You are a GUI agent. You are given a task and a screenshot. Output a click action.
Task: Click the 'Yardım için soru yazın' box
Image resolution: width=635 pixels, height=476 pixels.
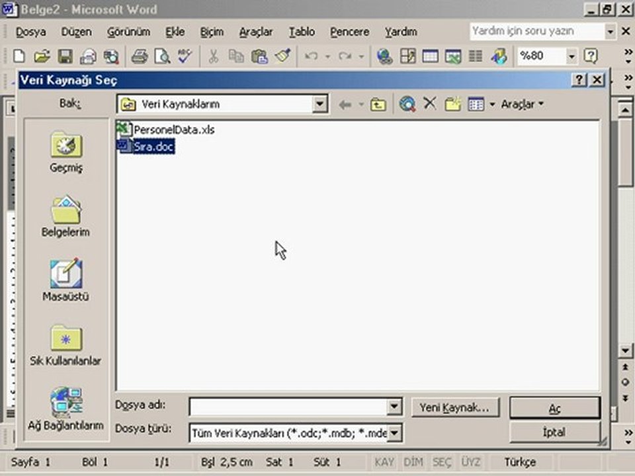point(537,31)
